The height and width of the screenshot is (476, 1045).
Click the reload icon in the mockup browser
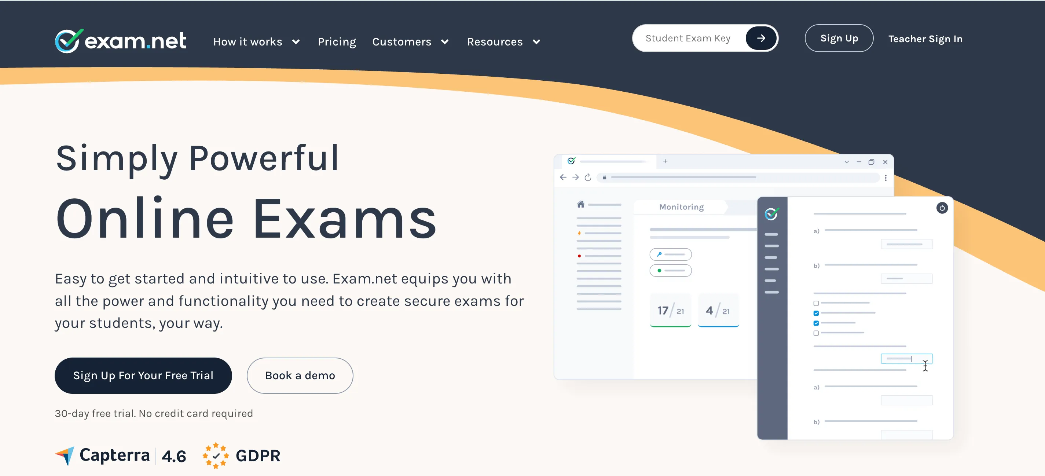coord(588,177)
